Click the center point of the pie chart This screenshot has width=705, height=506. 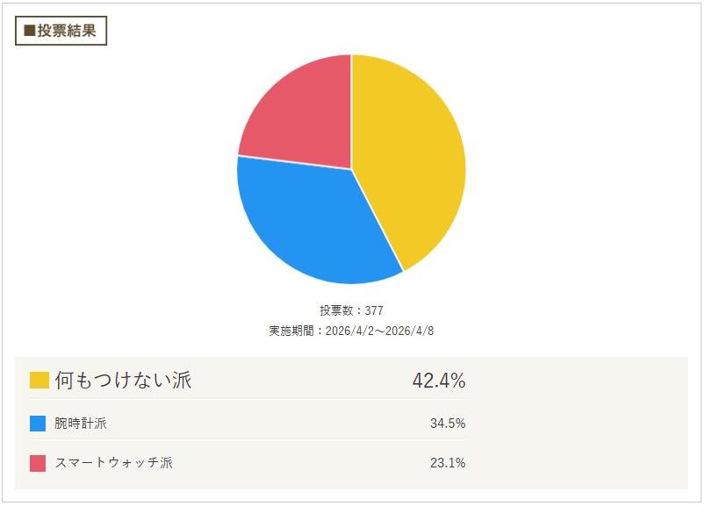click(x=351, y=169)
